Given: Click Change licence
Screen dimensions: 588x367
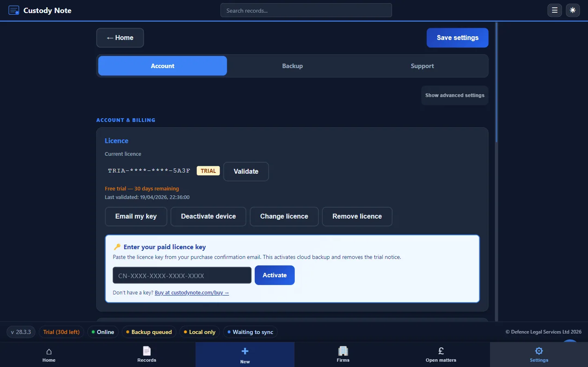Looking at the screenshot, I should [x=284, y=217].
